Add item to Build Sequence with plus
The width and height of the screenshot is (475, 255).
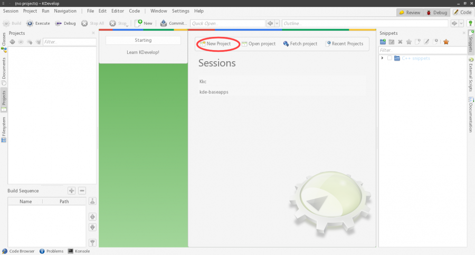pyautogui.click(x=72, y=191)
